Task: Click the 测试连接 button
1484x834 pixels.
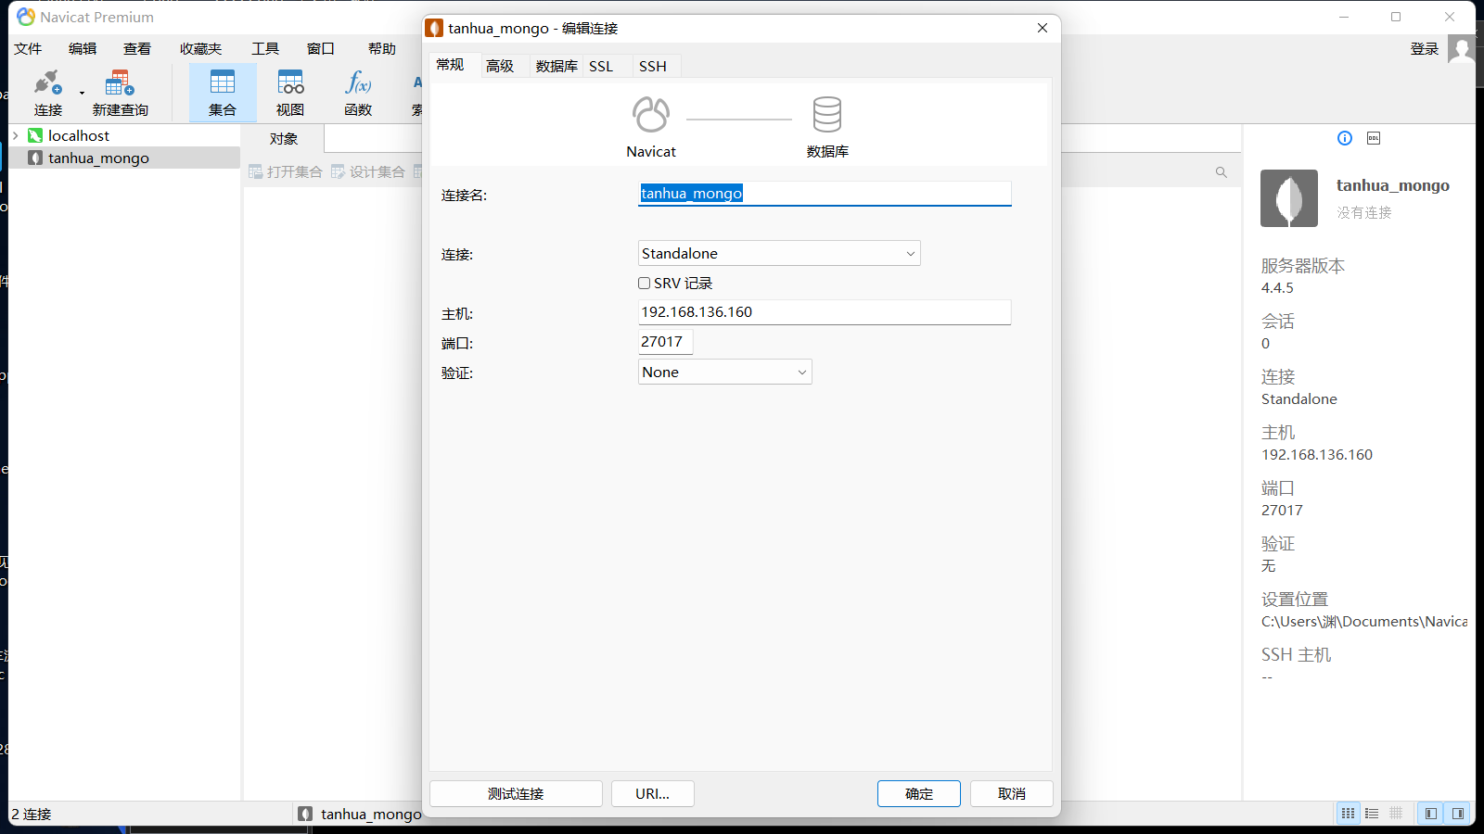Action: [x=516, y=794]
